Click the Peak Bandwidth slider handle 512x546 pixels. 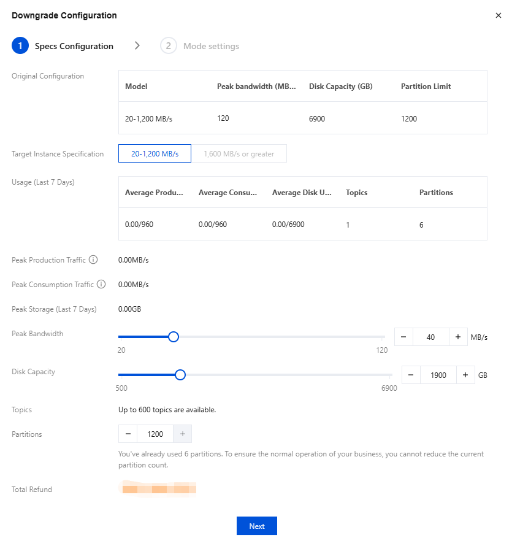[174, 337]
